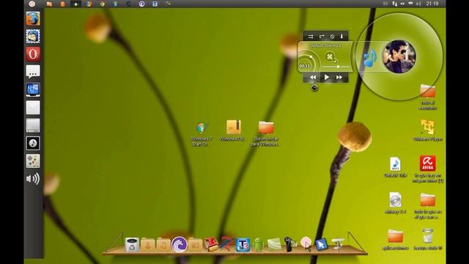Open the games launcher icon in sidebar
The width and height of the screenshot is (469, 264).
(33, 161)
